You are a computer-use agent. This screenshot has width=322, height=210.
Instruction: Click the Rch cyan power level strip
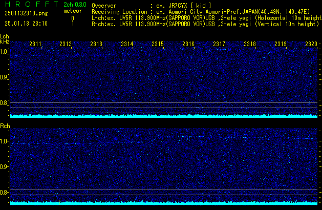tap(164, 203)
